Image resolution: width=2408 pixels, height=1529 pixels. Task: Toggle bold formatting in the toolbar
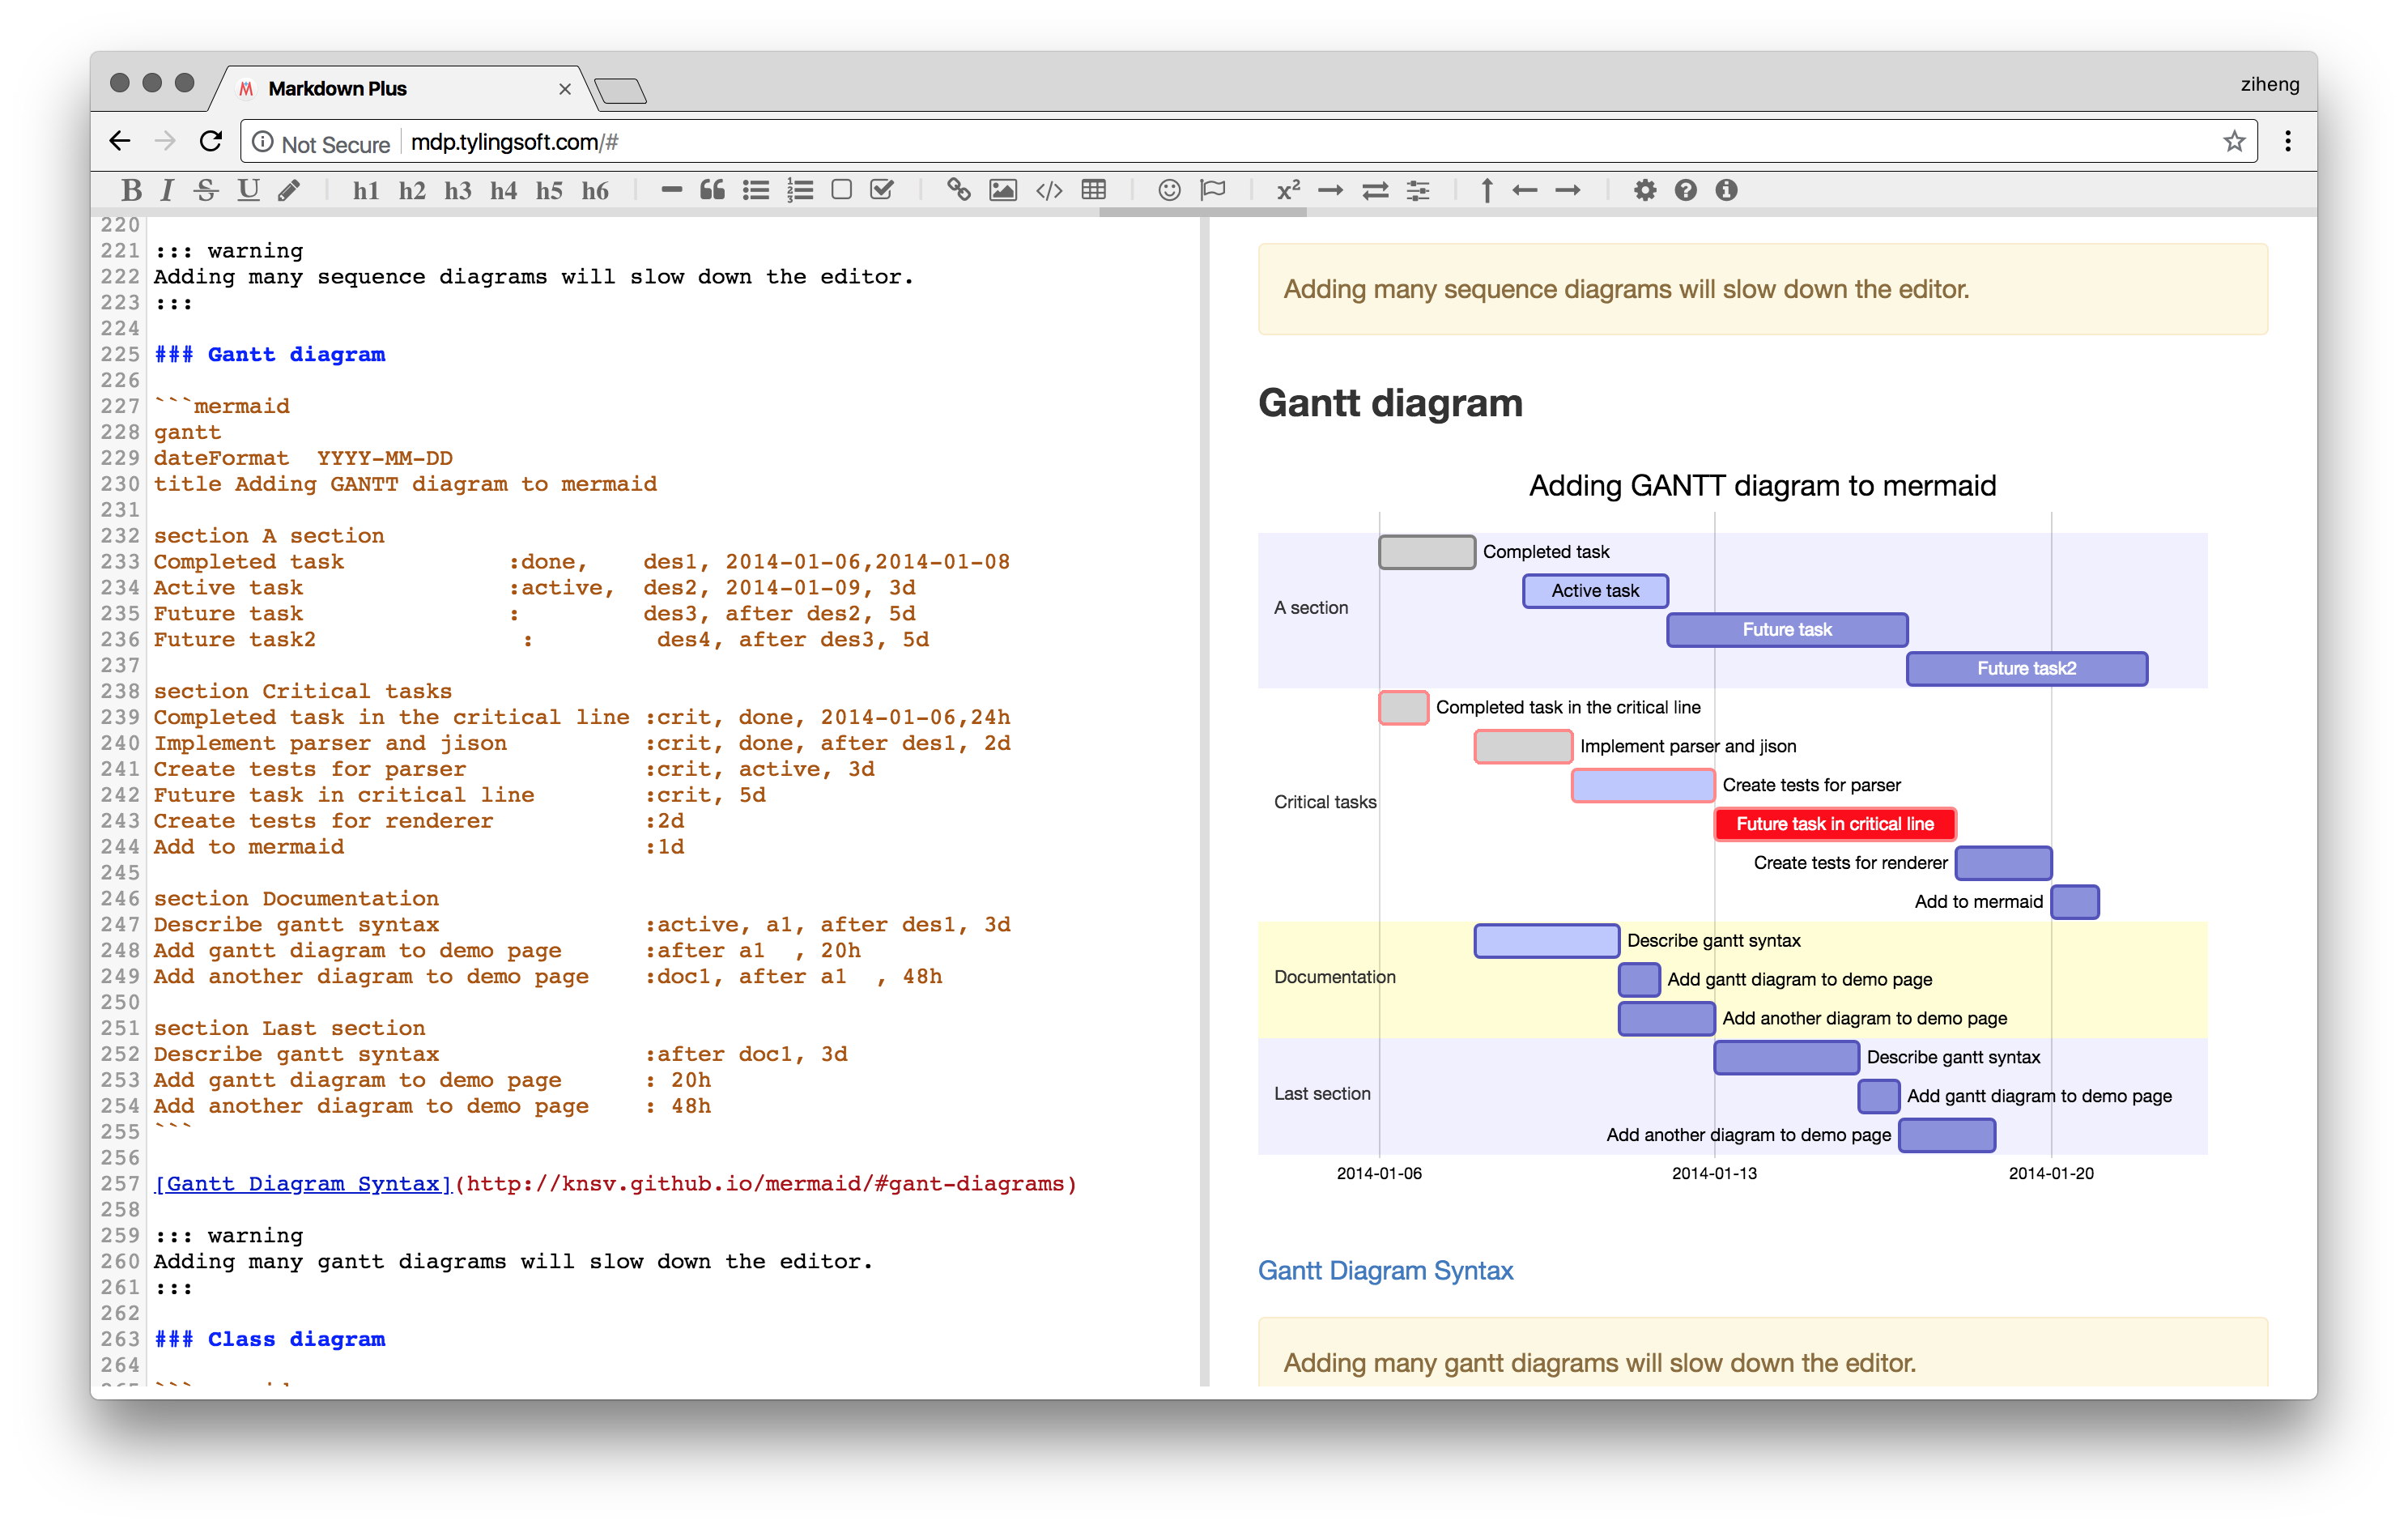131,190
